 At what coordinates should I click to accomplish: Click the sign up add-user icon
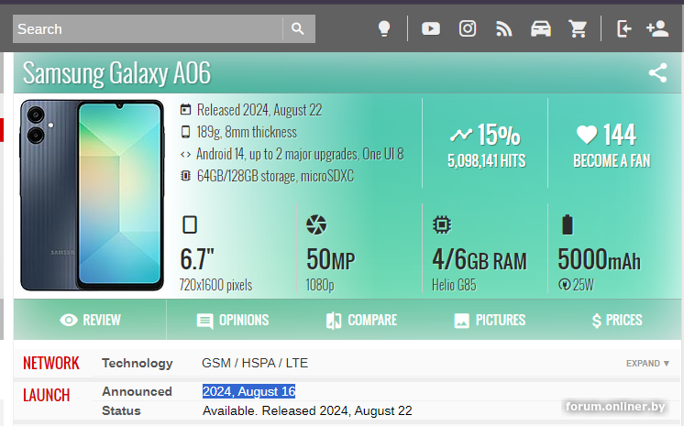tap(657, 28)
